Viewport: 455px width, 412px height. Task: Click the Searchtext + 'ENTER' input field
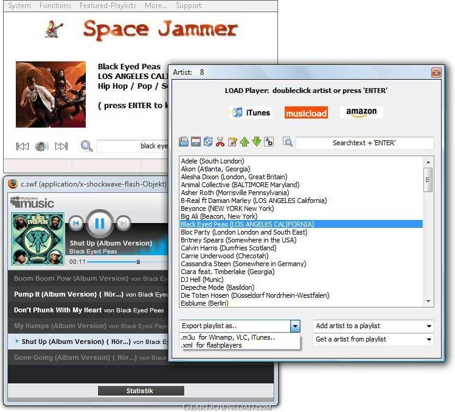364,143
